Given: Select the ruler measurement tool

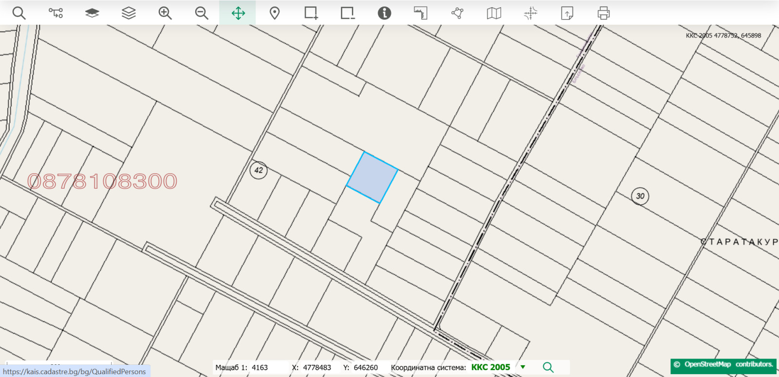Looking at the screenshot, I should click(x=421, y=13).
